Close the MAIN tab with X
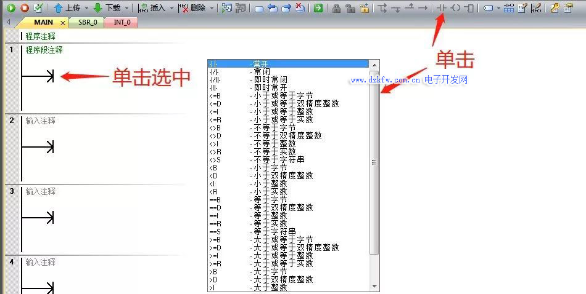The width and height of the screenshot is (586, 294). click(x=63, y=23)
